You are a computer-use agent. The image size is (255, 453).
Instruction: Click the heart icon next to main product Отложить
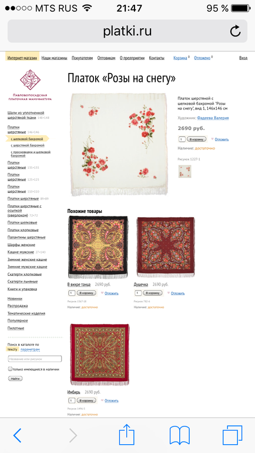point(212,139)
